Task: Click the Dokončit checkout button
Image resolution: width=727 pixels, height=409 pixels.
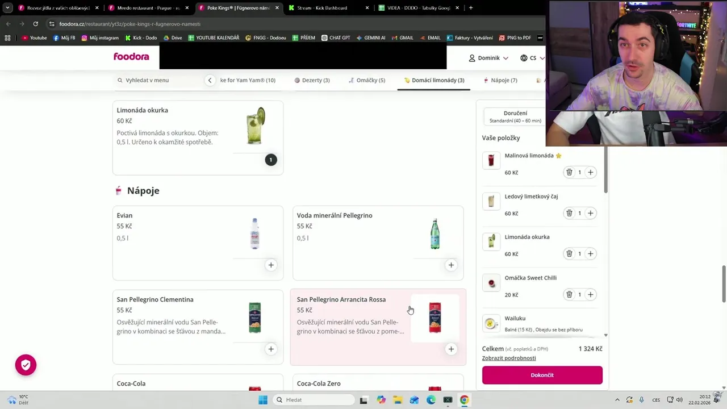Action: point(542,375)
